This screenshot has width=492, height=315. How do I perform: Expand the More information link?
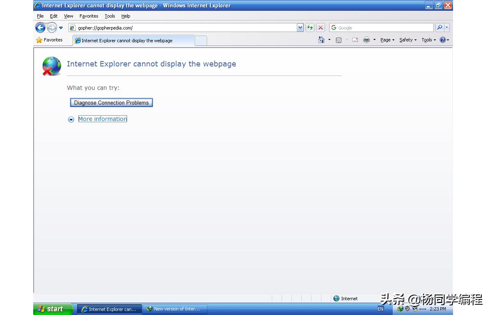[102, 119]
